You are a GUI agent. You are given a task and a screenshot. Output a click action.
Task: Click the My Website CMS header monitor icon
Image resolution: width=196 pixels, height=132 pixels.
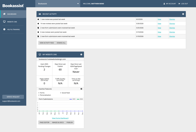click(x=40, y=54)
